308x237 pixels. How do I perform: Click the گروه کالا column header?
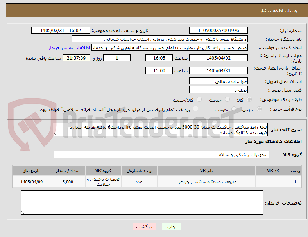[x=103, y=171]
